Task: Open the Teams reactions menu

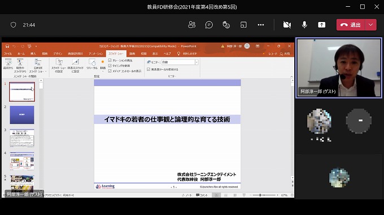Action: click(x=226, y=25)
